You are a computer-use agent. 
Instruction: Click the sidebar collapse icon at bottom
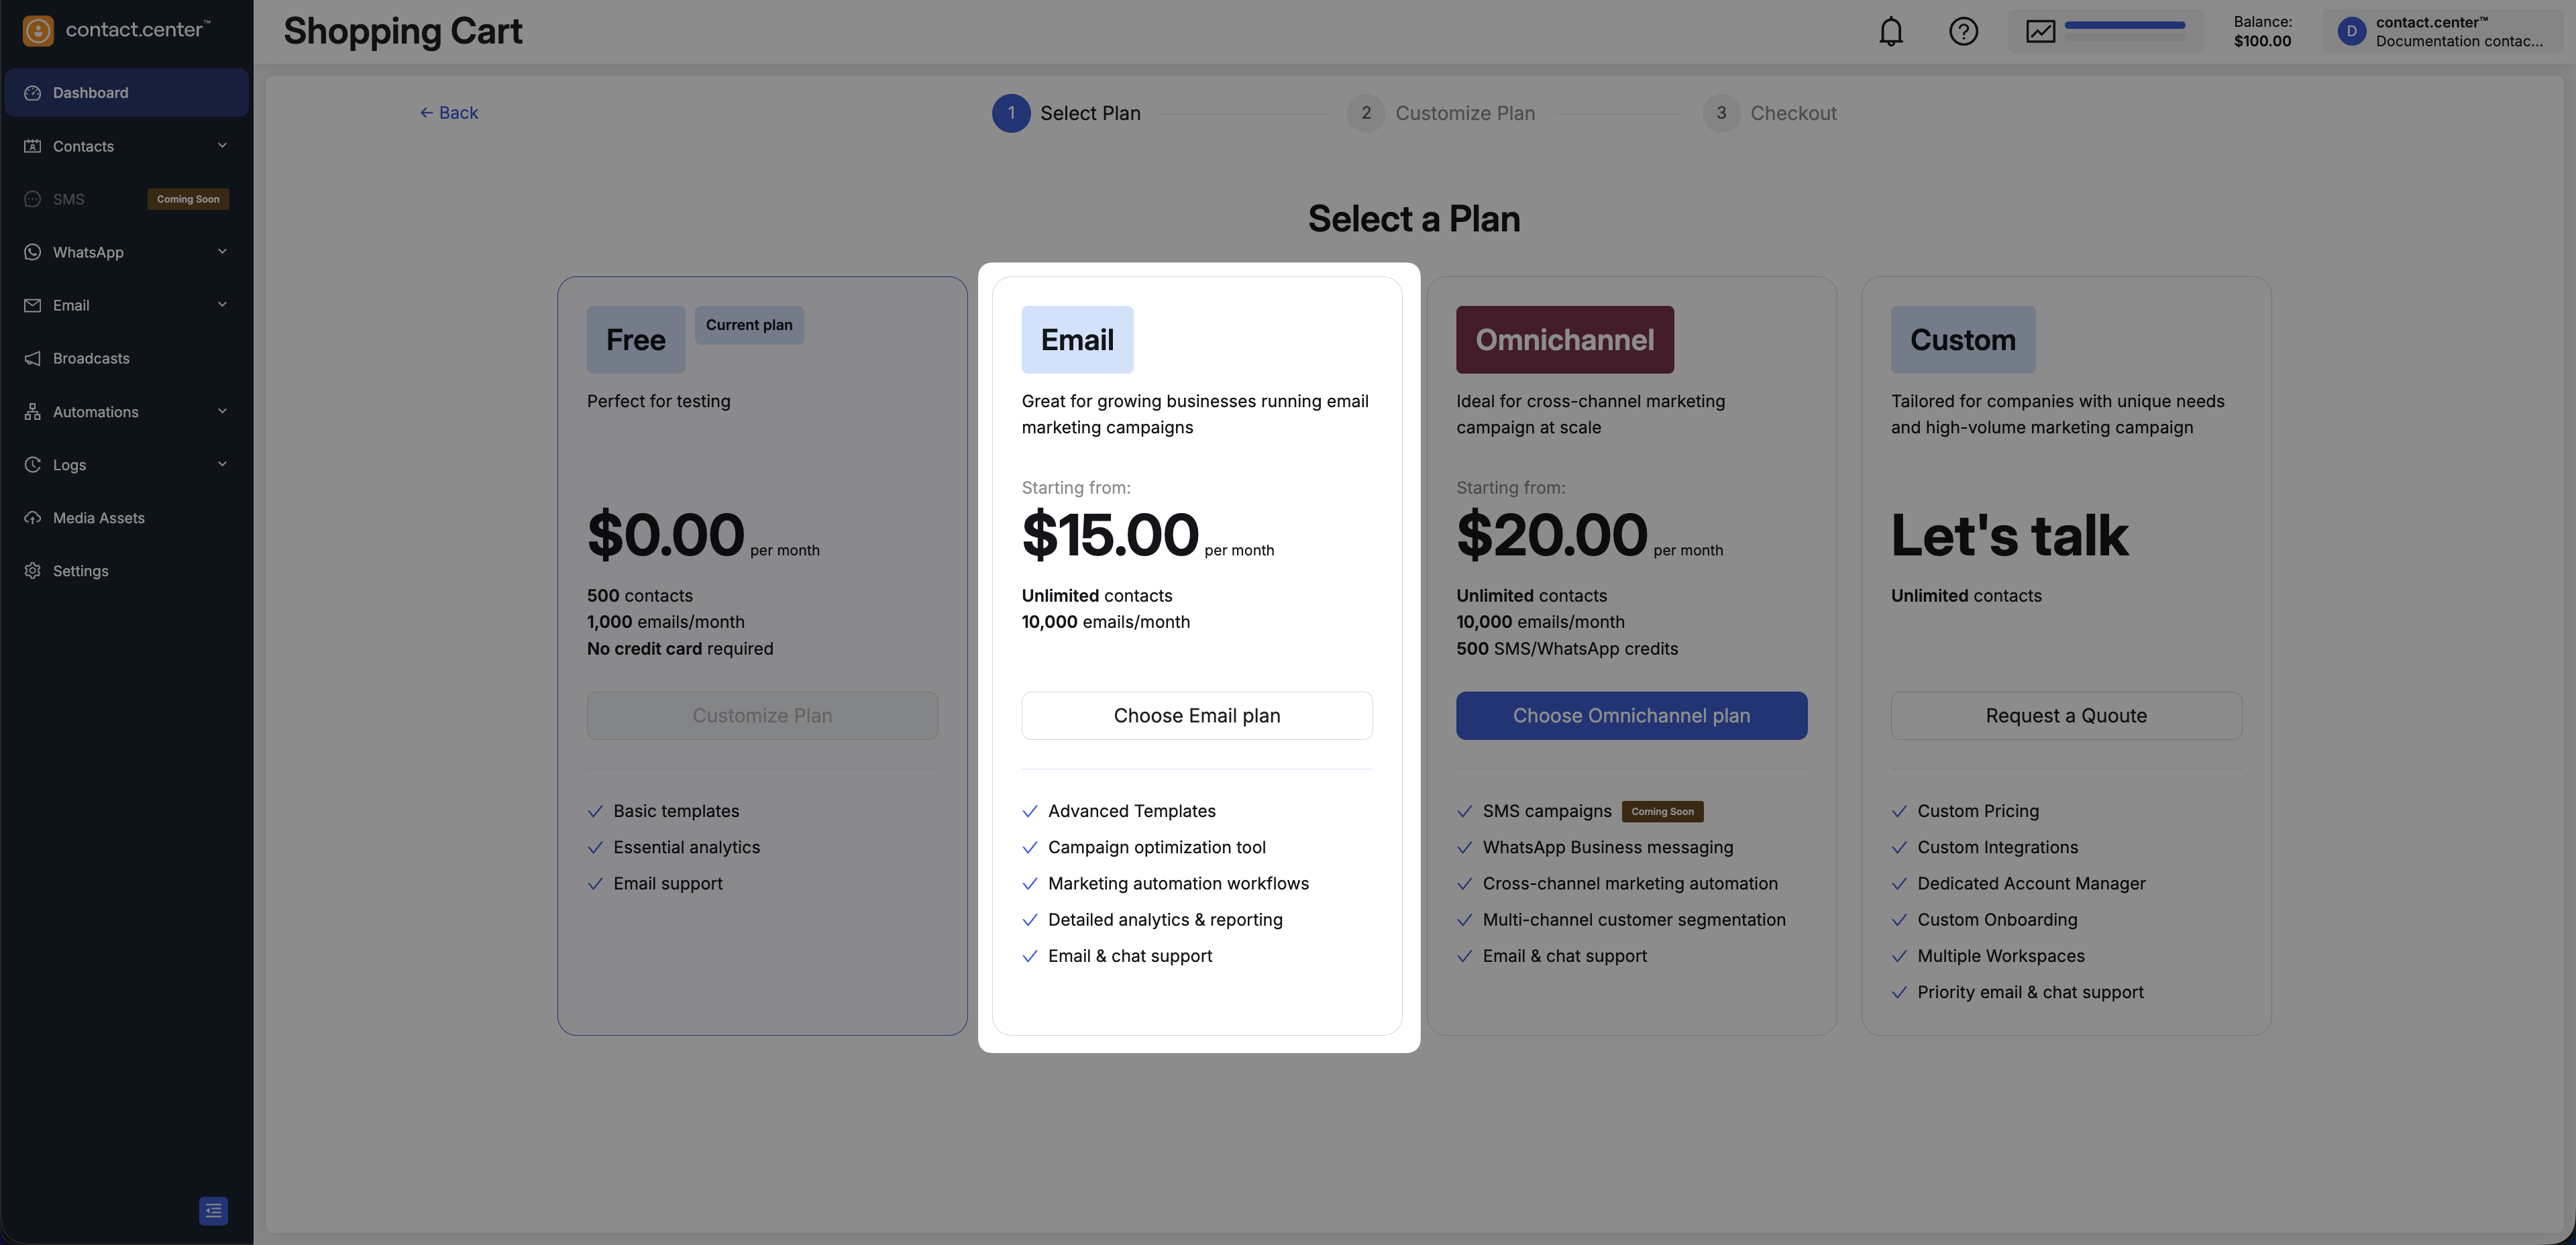coord(213,1210)
